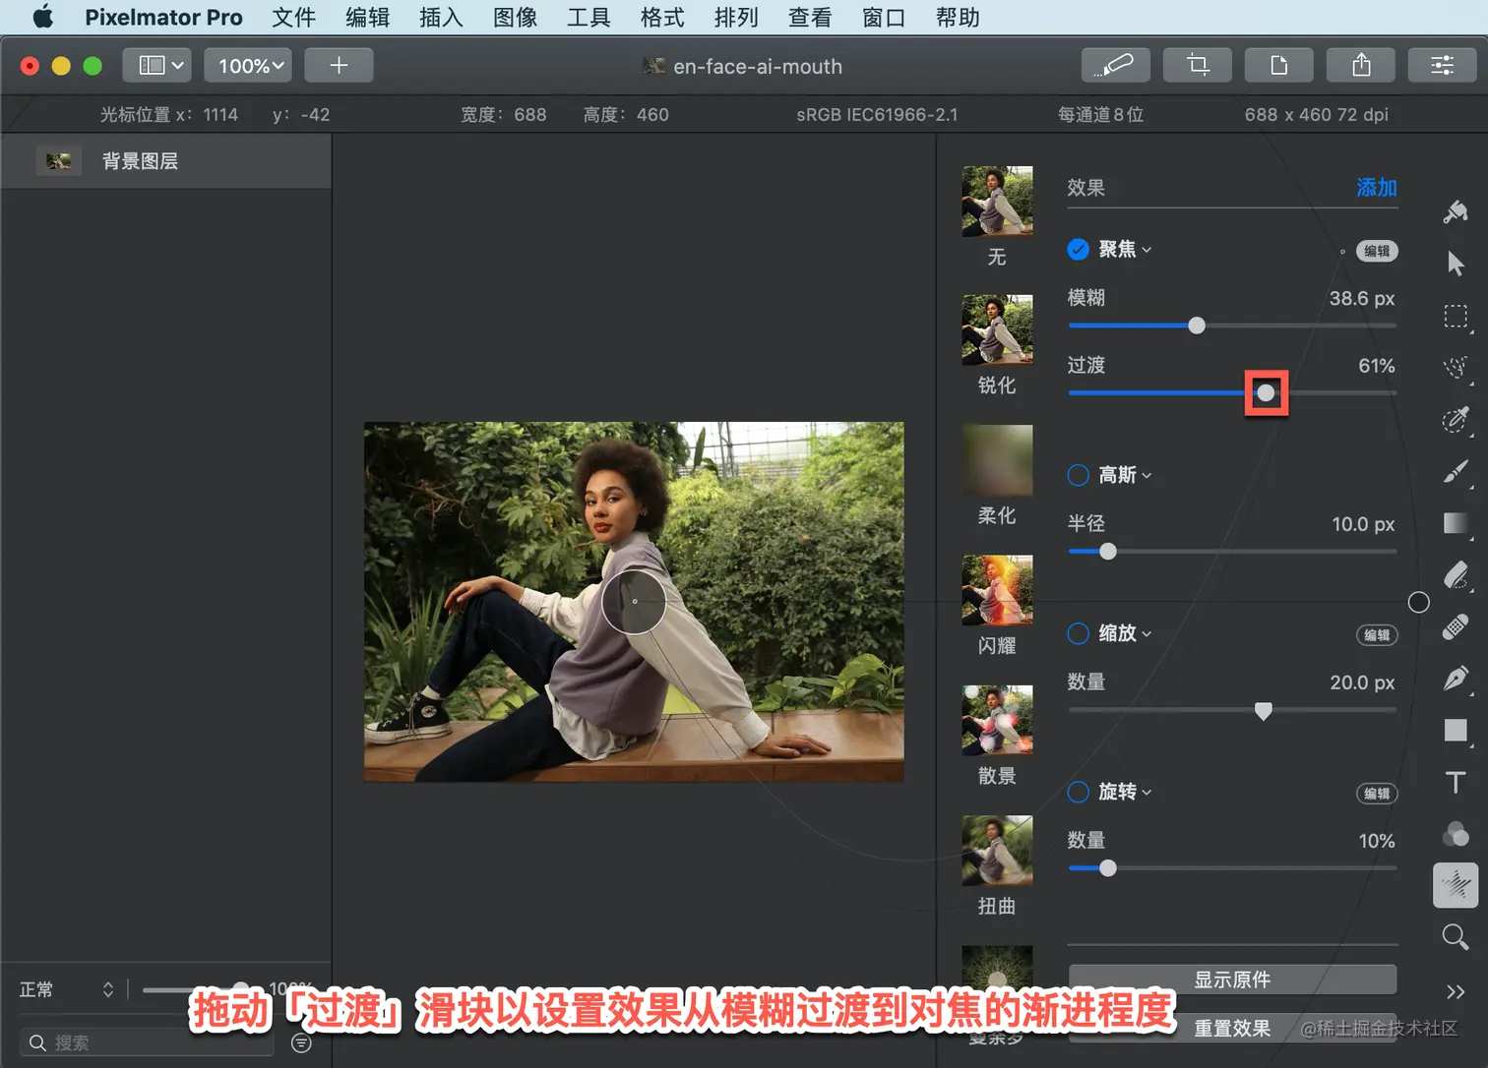This screenshot has height=1068, width=1488.
Task: Open the 编辑 menu
Action: click(x=367, y=17)
